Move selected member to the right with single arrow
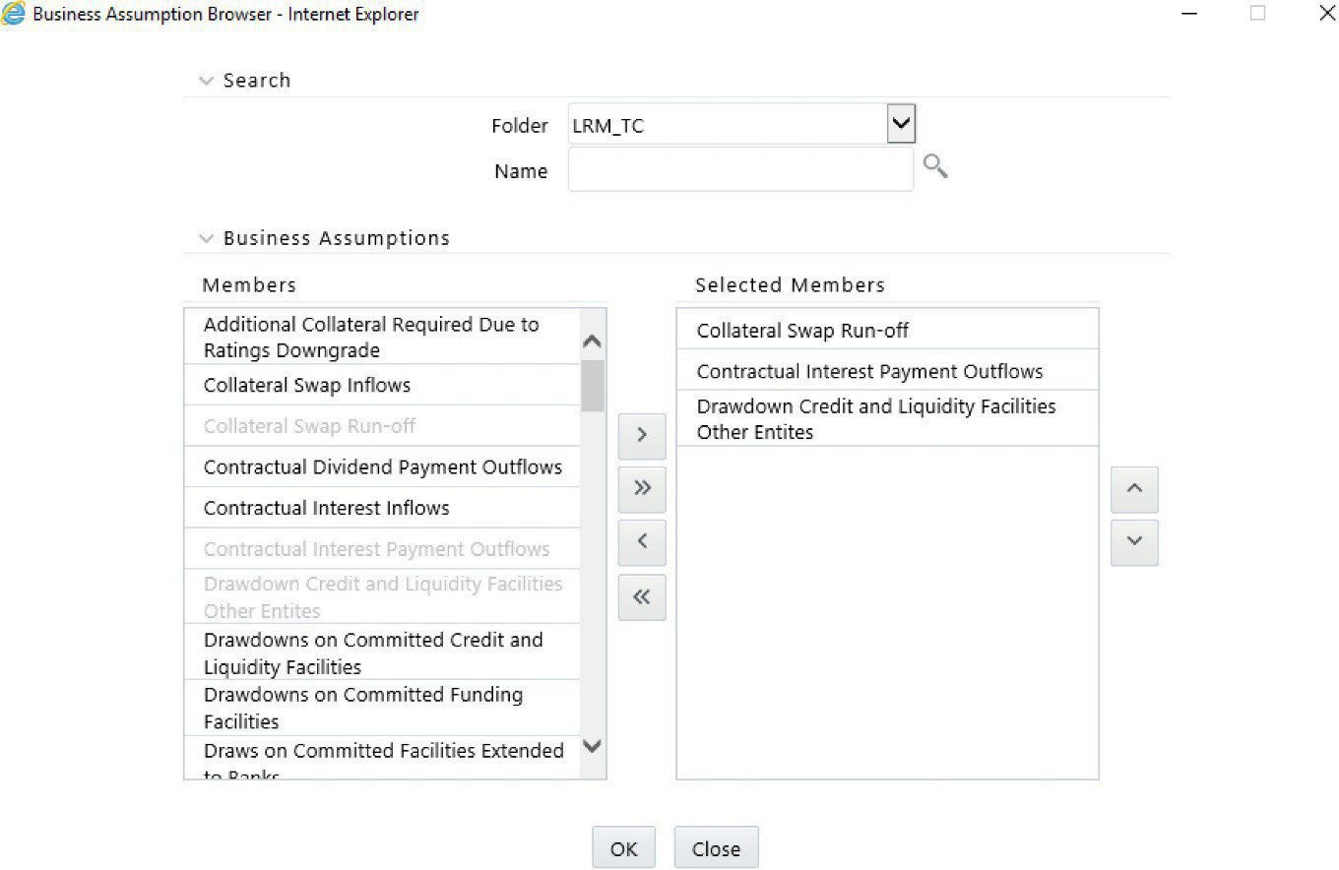This screenshot has height=870, width=1339. [642, 436]
